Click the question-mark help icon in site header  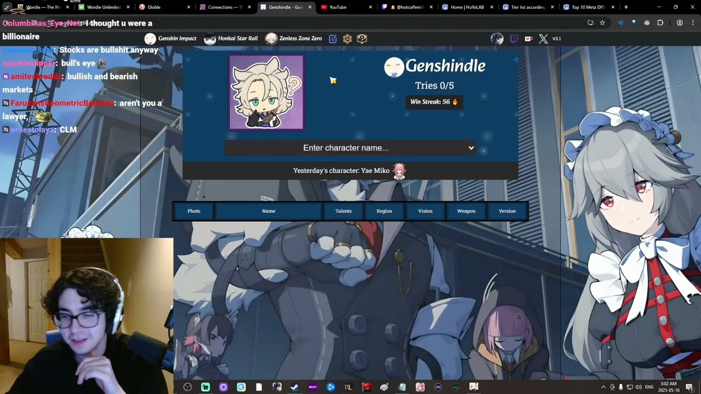(x=362, y=38)
